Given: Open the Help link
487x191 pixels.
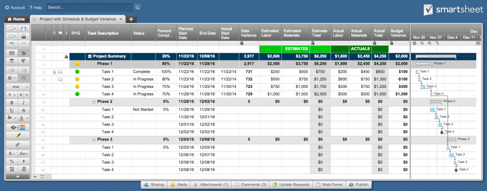Looking at the screenshot, I should click(36, 8).
